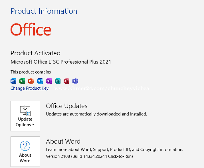Click the Office Updates heading

tap(66, 106)
